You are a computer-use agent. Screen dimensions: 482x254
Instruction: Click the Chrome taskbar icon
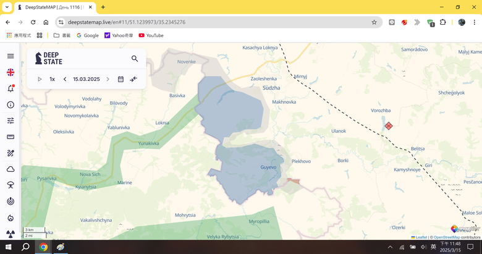[43, 247]
